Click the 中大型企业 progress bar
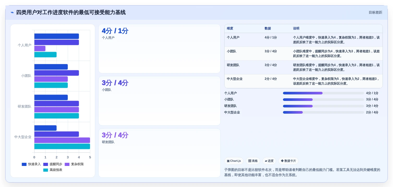The image size is (393, 187). coord(323,112)
